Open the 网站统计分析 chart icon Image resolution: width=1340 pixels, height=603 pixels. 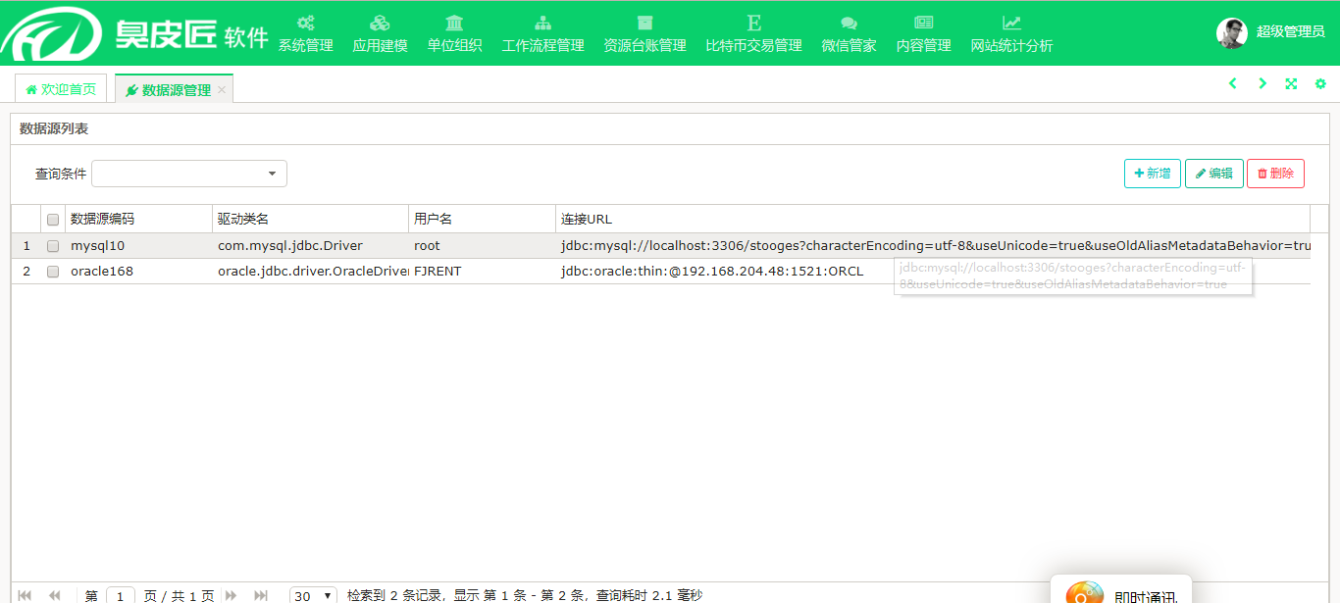point(1011,23)
